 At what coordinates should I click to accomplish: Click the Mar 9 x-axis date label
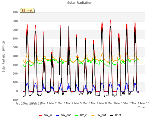pyautogui.click(x=111, y=103)
